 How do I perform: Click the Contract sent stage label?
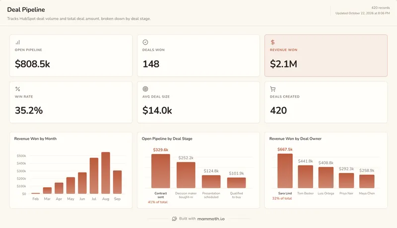coord(161,195)
